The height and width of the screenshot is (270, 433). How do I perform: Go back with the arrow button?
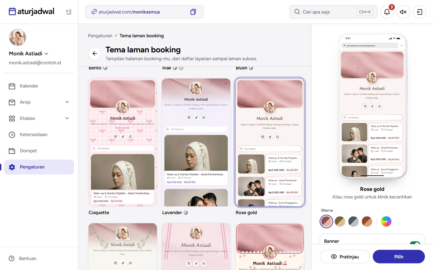95,53
